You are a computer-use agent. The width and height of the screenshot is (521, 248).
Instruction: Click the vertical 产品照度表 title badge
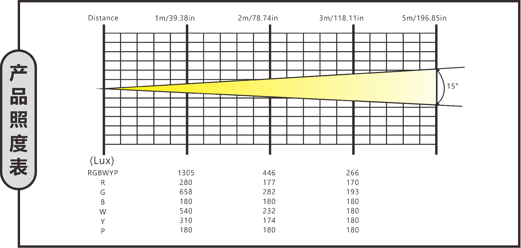[x=18, y=120]
